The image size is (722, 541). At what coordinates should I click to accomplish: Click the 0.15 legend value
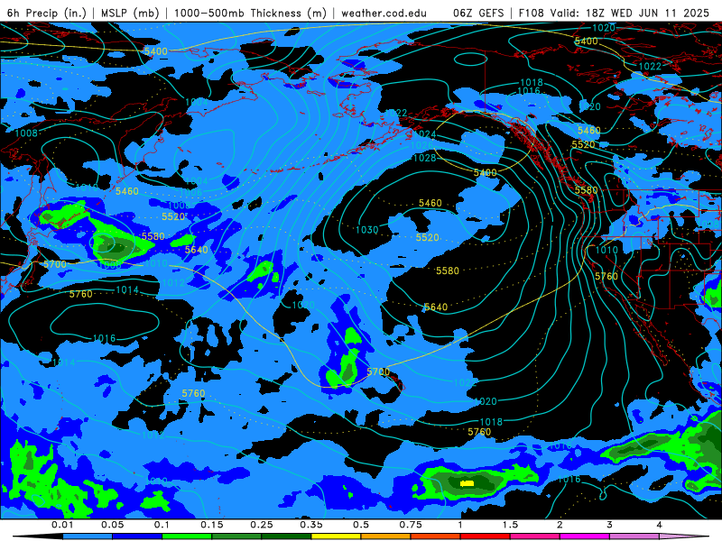(x=212, y=525)
